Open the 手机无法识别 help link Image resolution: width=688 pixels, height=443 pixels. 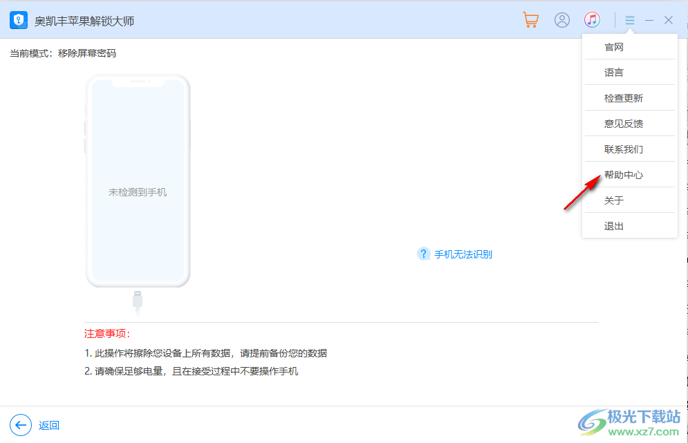[463, 254]
